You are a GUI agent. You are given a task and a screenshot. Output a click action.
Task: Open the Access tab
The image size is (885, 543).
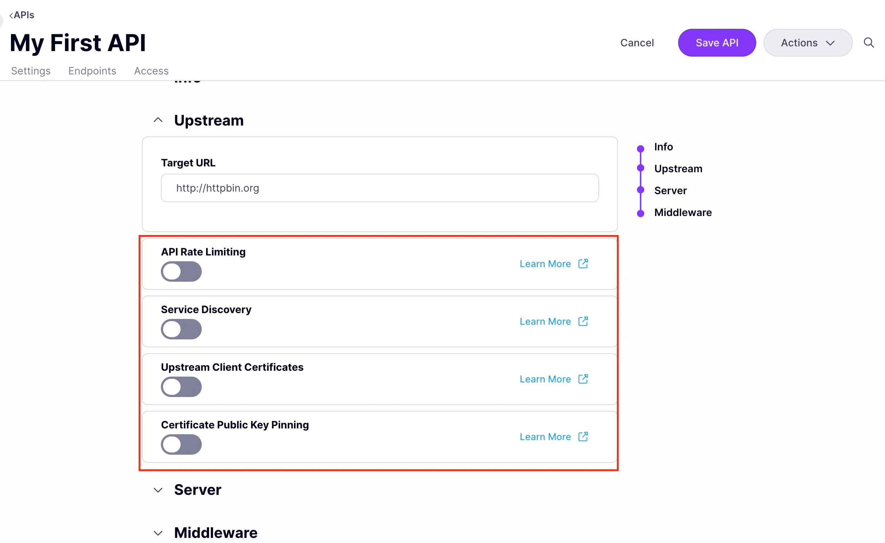coord(151,71)
